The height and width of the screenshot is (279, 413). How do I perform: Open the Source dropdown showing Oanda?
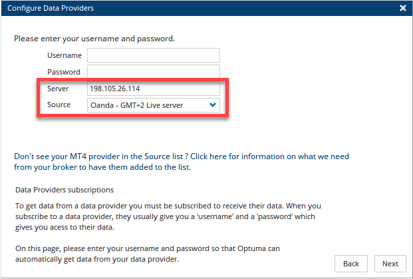(x=154, y=105)
